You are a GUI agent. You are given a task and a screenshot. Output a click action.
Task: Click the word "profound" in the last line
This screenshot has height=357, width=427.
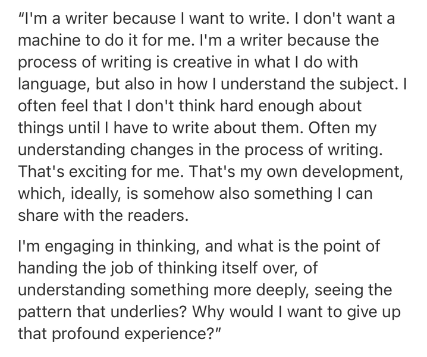(86, 334)
